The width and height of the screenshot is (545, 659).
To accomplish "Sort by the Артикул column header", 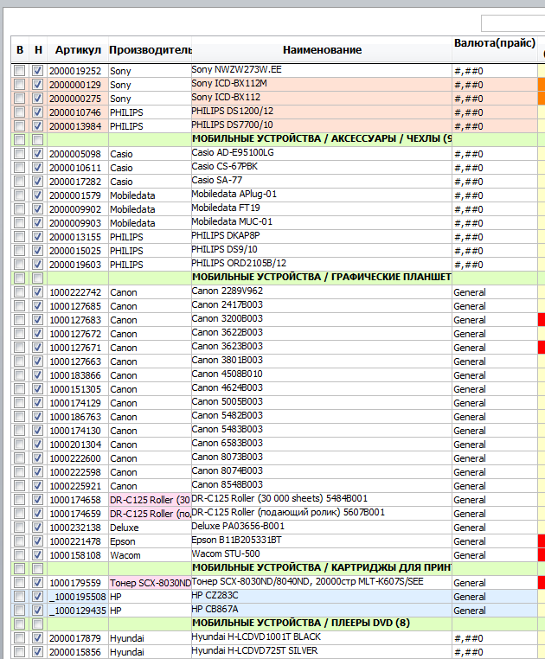I will tap(78, 50).
